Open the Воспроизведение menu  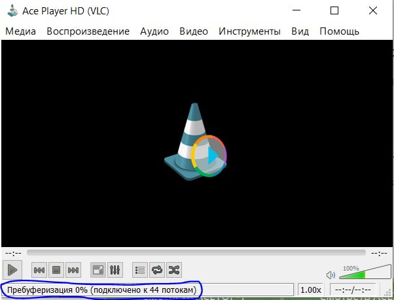pyautogui.click(x=88, y=31)
